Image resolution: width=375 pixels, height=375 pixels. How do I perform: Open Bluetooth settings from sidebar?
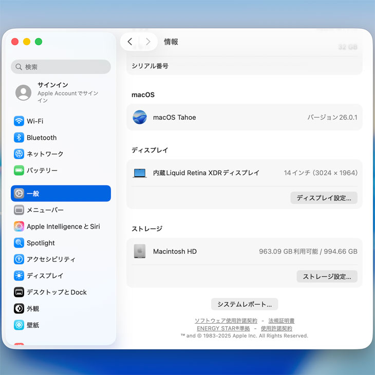[x=41, y=138]
